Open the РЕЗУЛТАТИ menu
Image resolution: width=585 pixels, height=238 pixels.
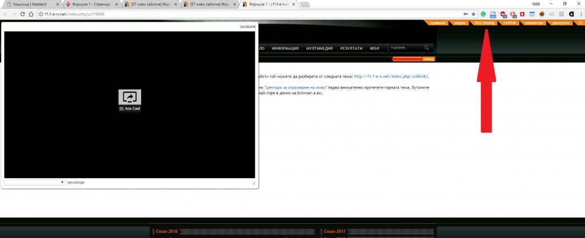(351, 49)
